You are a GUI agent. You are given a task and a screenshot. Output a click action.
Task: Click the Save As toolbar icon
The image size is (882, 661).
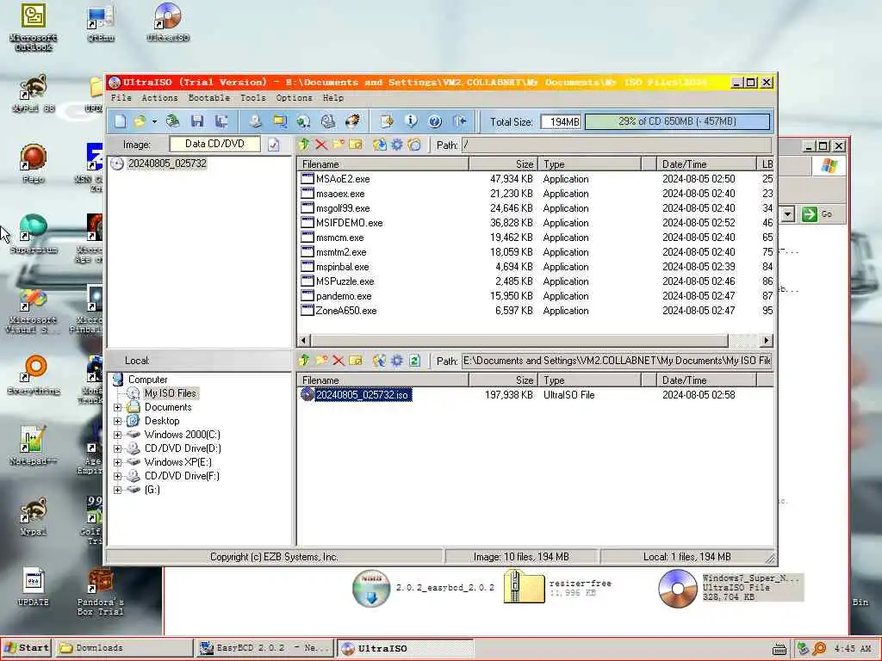coord(221,120)
